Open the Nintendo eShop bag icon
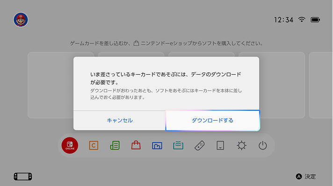333x186 pixels. tap(136, 145)
